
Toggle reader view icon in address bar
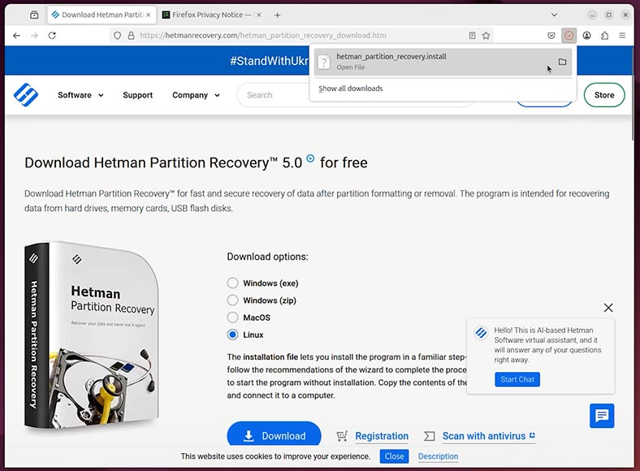coord(472,36)
